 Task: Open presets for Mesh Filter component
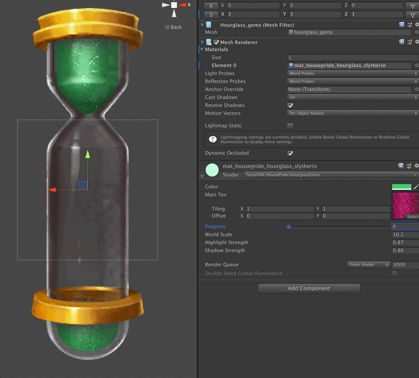coord(409,25)
